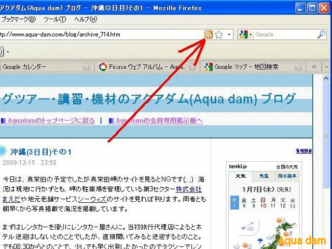Maximize the Firefox window
The height and width of the screenshot is (249, 332).
tap(312, 8)
